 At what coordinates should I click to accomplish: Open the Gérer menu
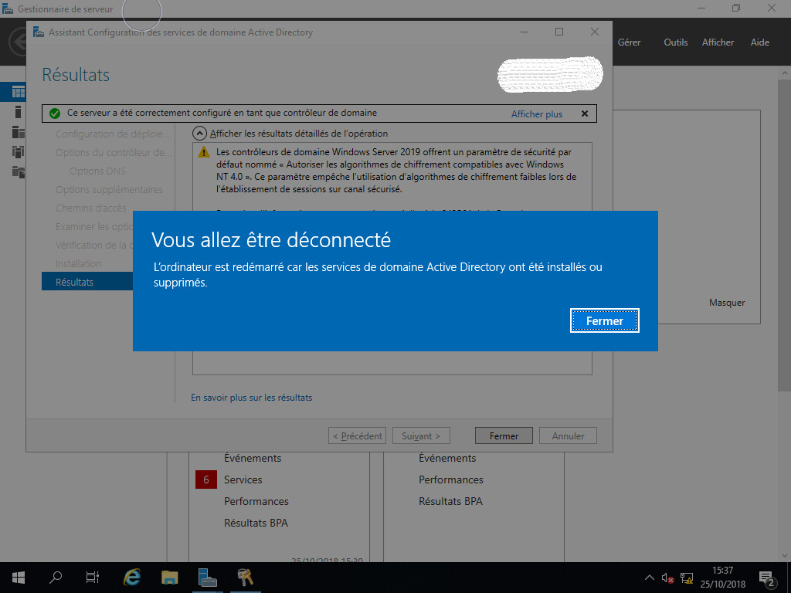(x=629, y=42)
